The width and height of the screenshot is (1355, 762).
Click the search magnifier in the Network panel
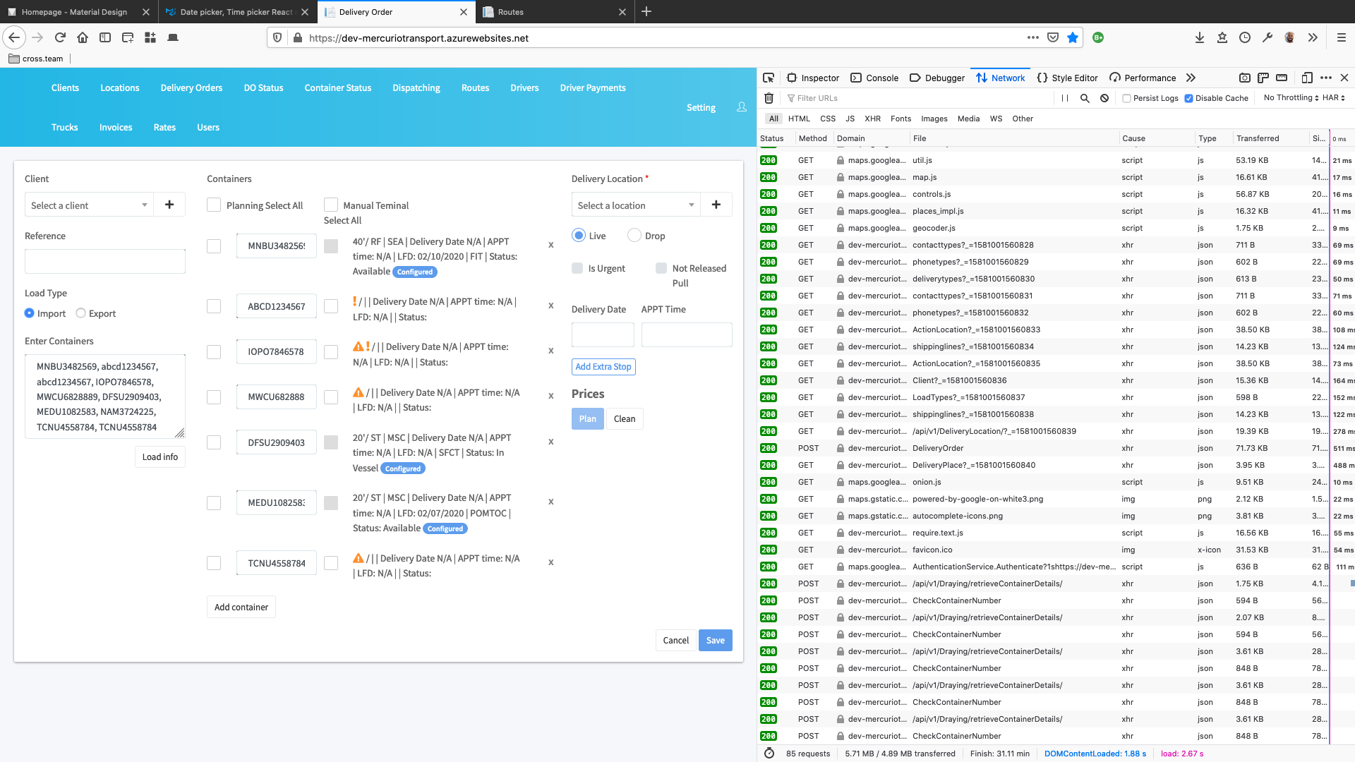(1085, 98)
